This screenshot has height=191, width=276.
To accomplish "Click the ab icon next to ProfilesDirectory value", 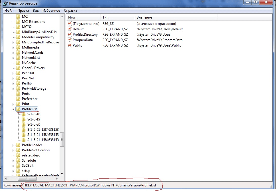I will click(70, 35).
